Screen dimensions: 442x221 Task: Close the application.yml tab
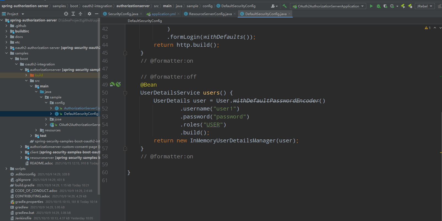pyautogui.click(x=178, y=14)
